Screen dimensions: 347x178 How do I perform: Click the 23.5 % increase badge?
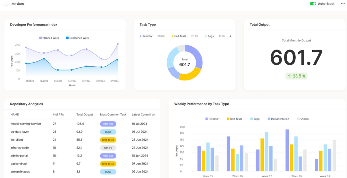click(296, 76)
